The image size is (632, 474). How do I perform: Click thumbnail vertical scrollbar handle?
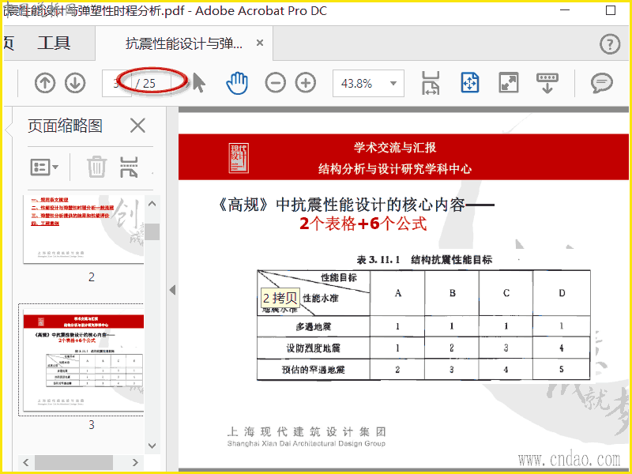[x=152, y=231]
